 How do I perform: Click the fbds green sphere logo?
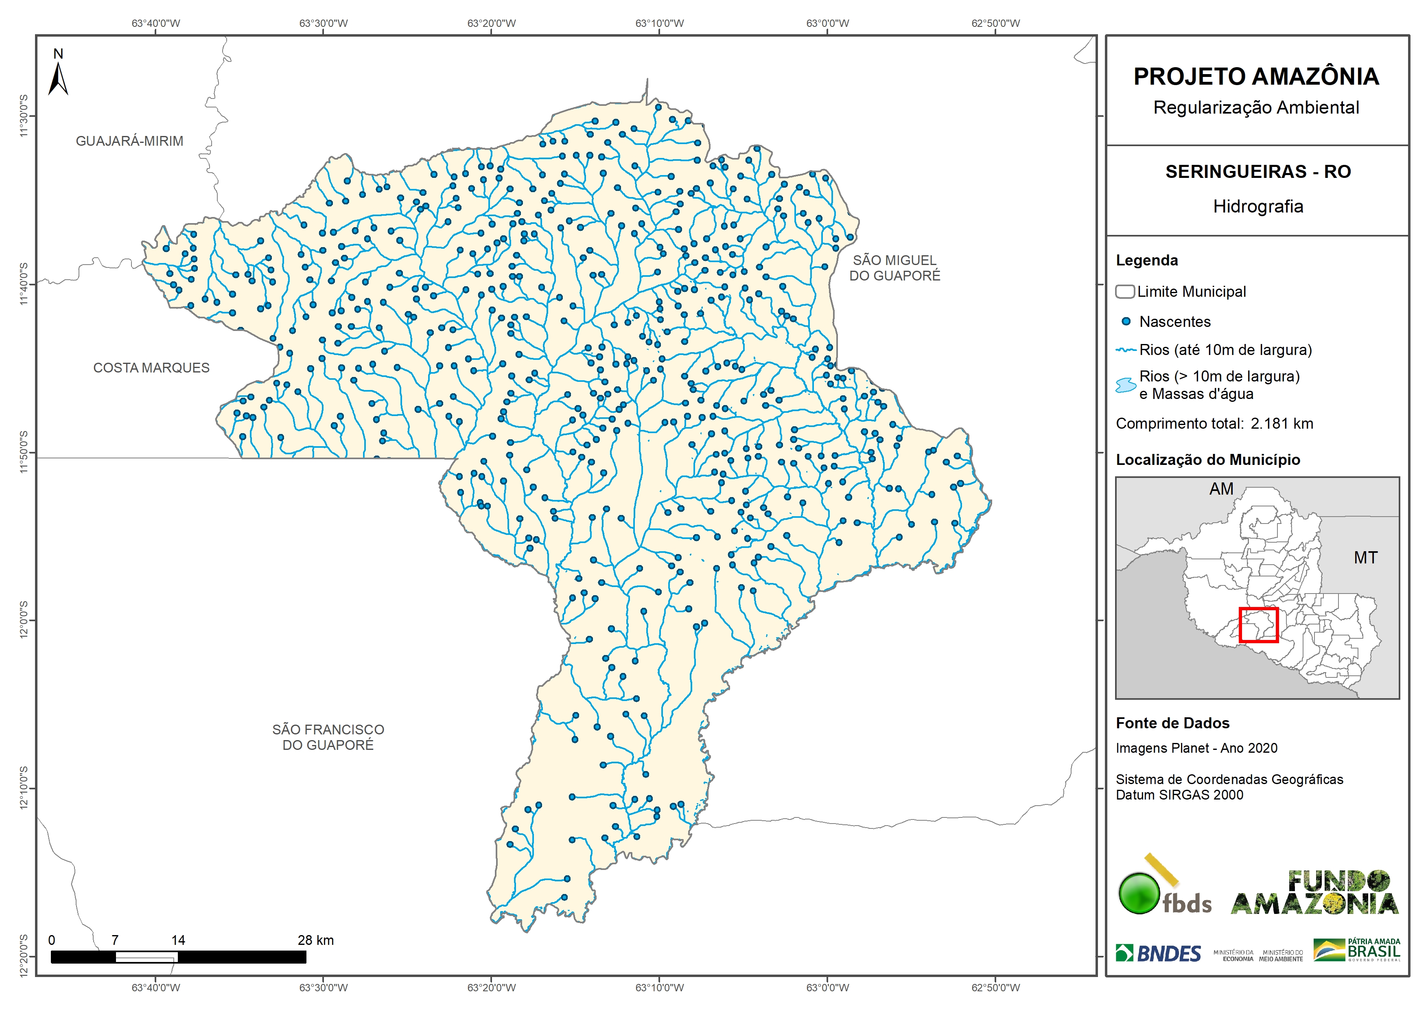point(1139,894)
